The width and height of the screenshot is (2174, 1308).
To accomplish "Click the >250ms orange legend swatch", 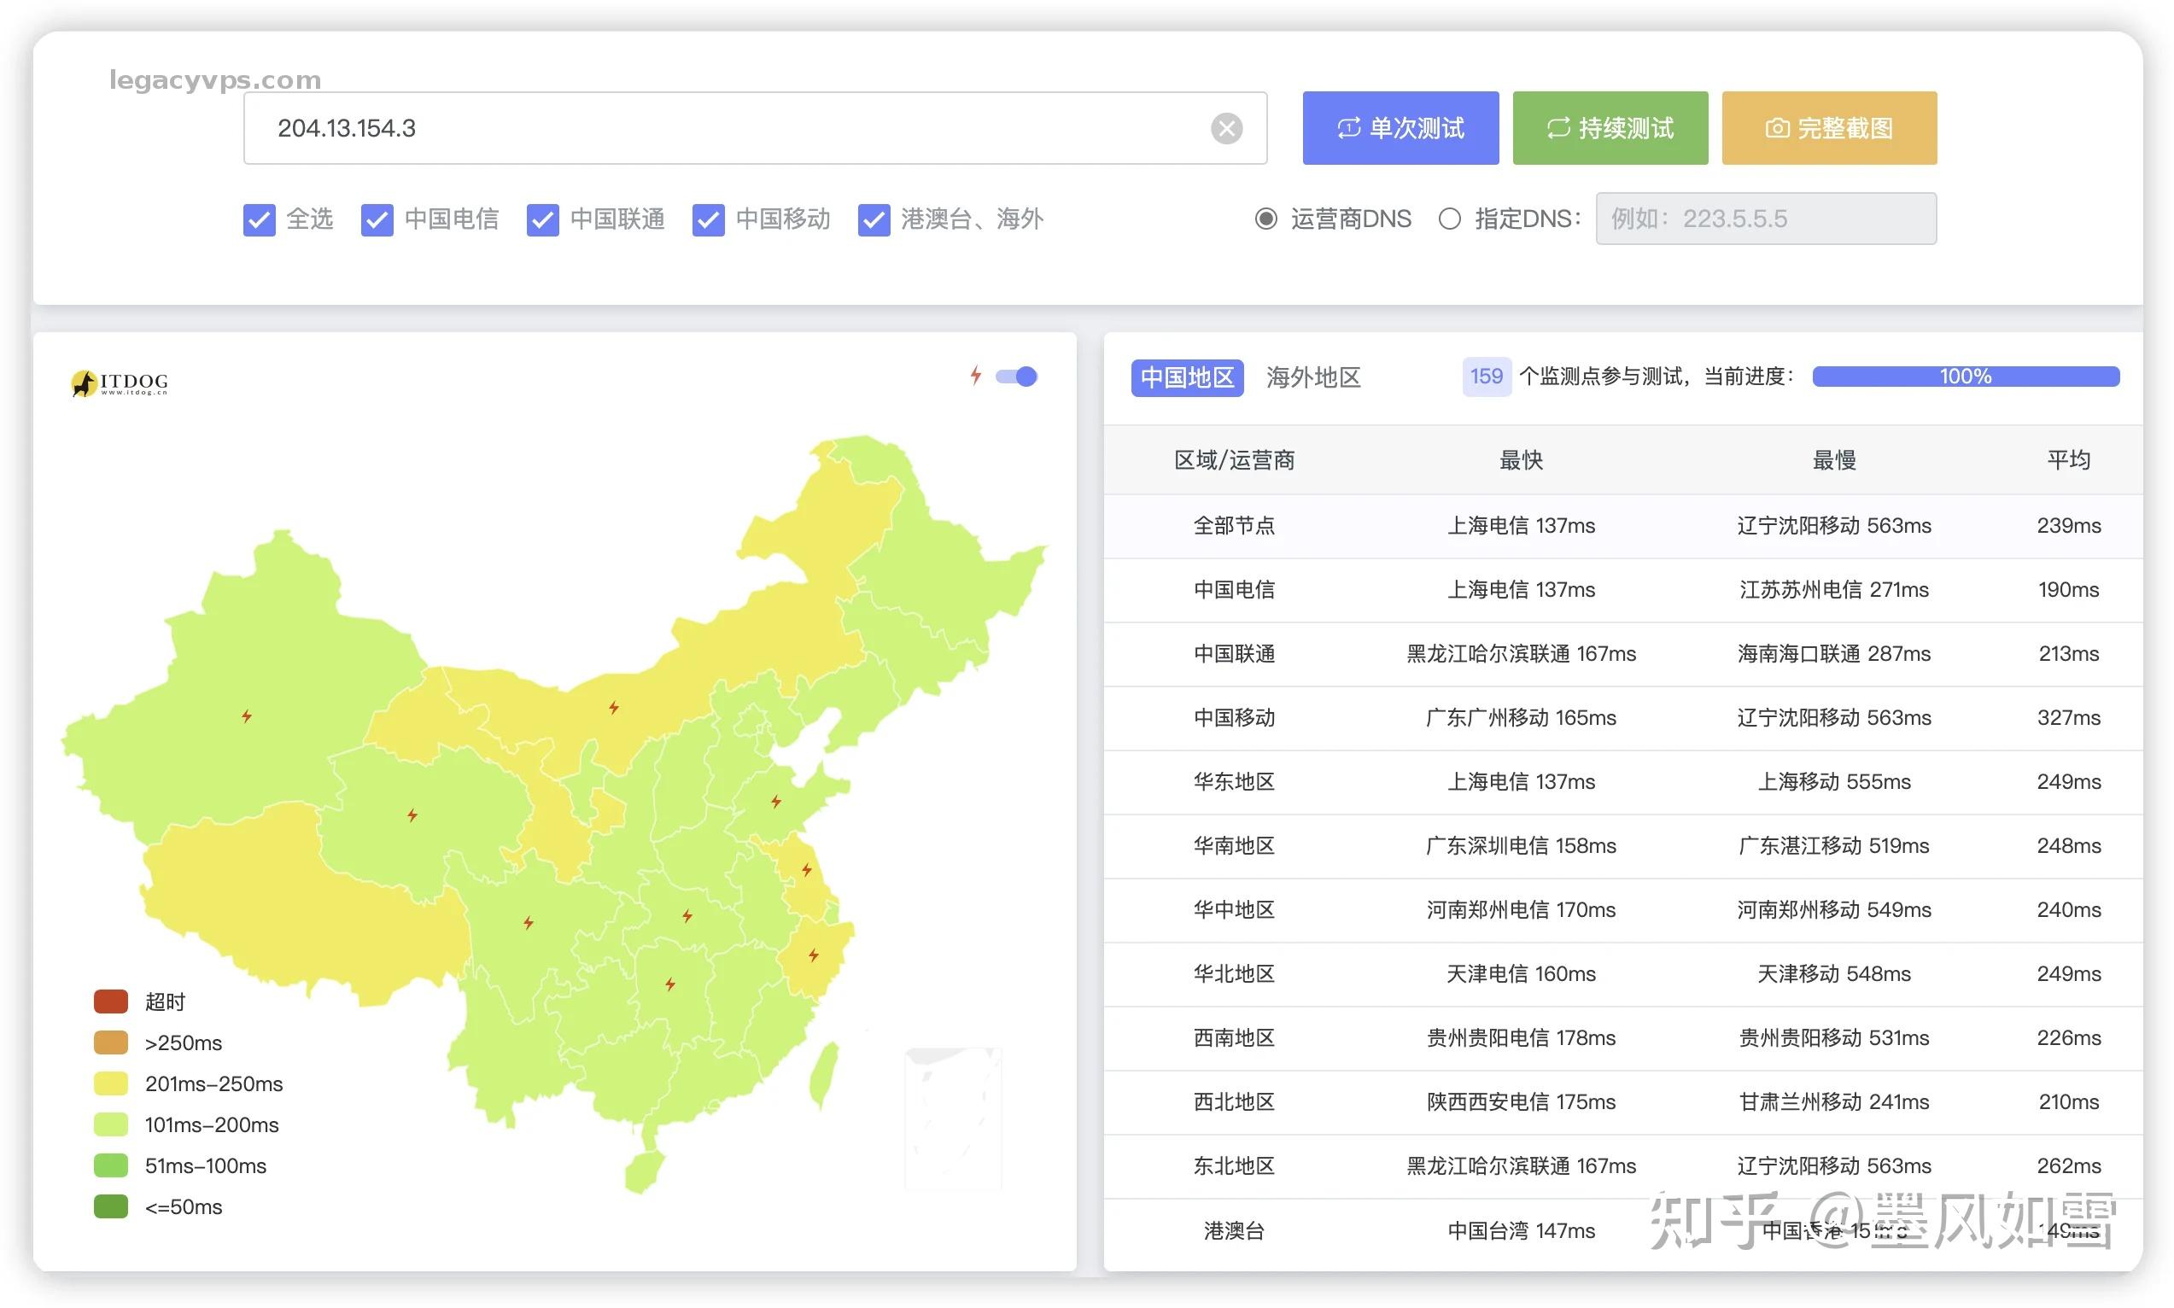I will [x=111, y=1042].
